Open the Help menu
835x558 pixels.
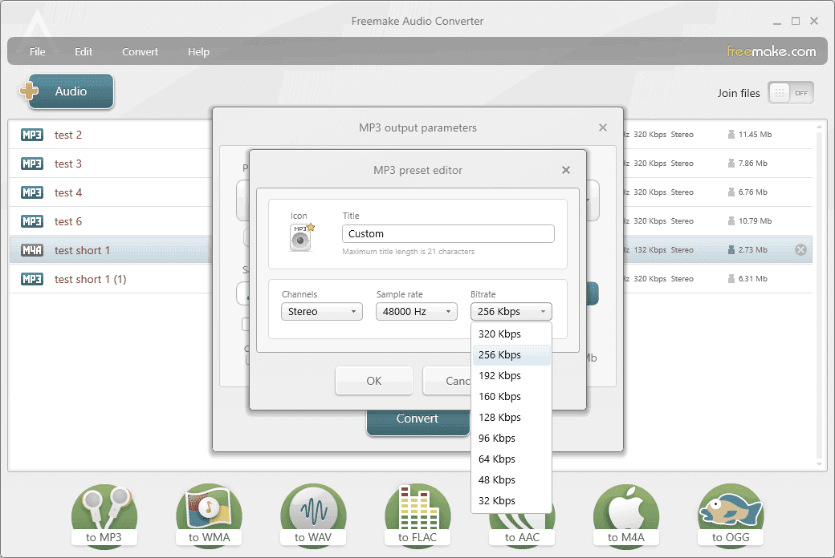coord(198,51)
